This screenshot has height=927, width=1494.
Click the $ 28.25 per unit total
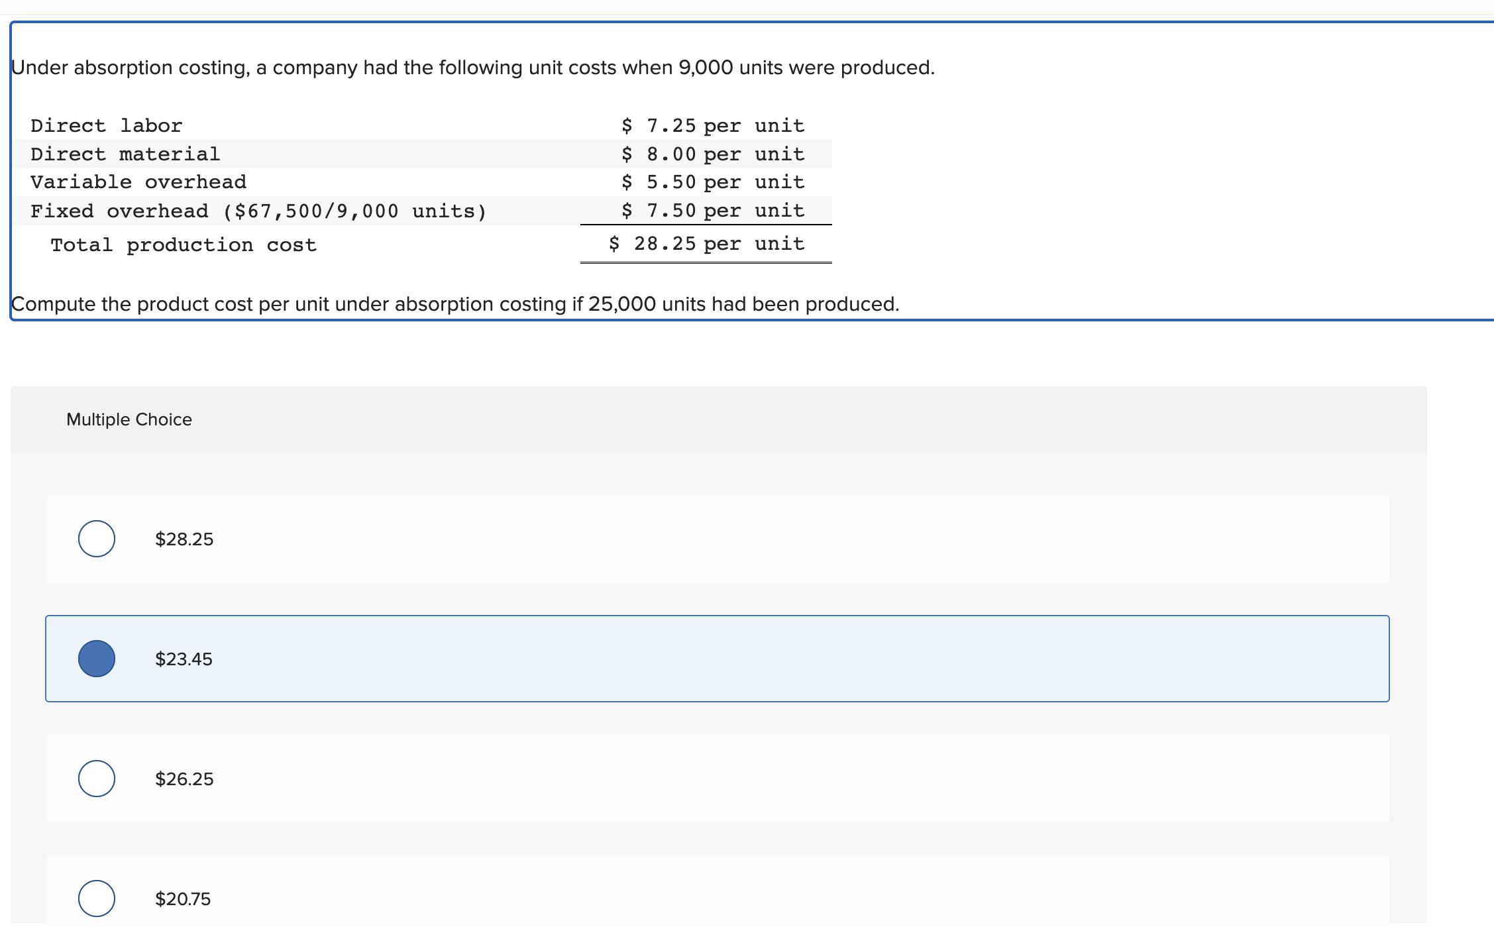click(x=706, y=244)
